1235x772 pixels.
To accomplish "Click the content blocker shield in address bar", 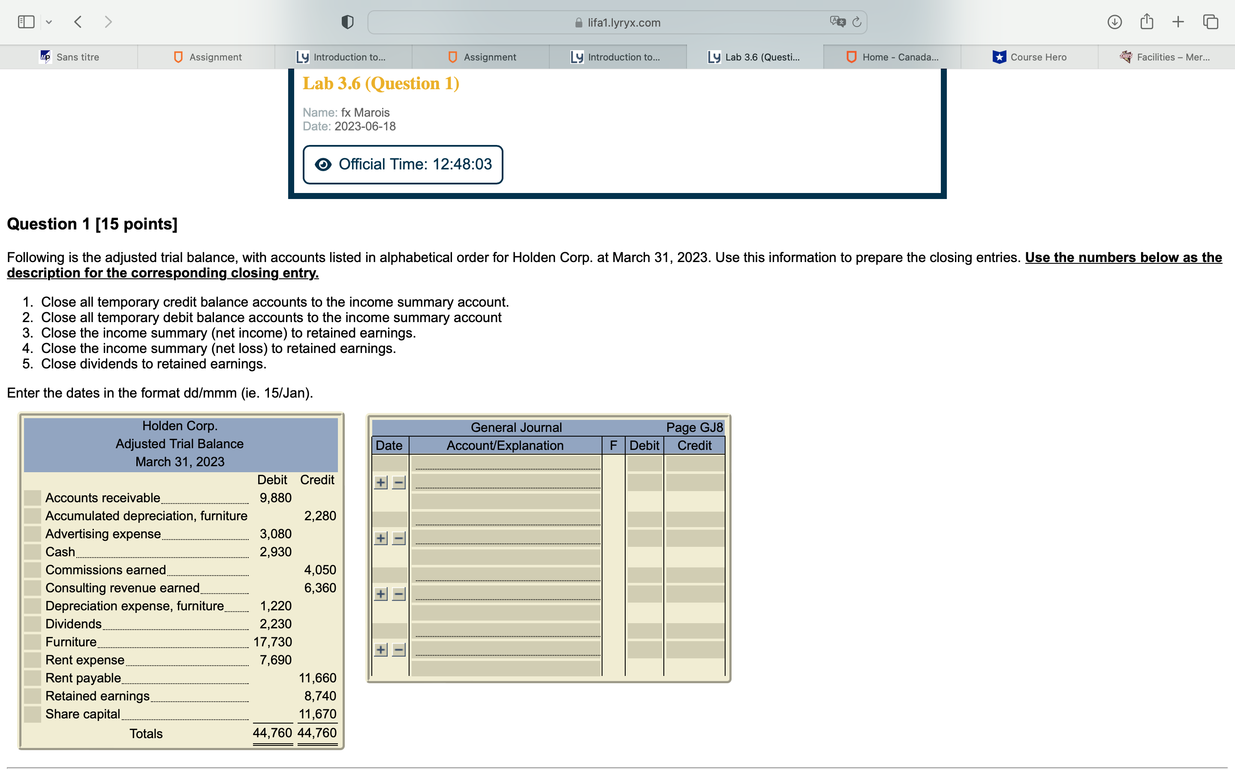I will coord(346,21).
